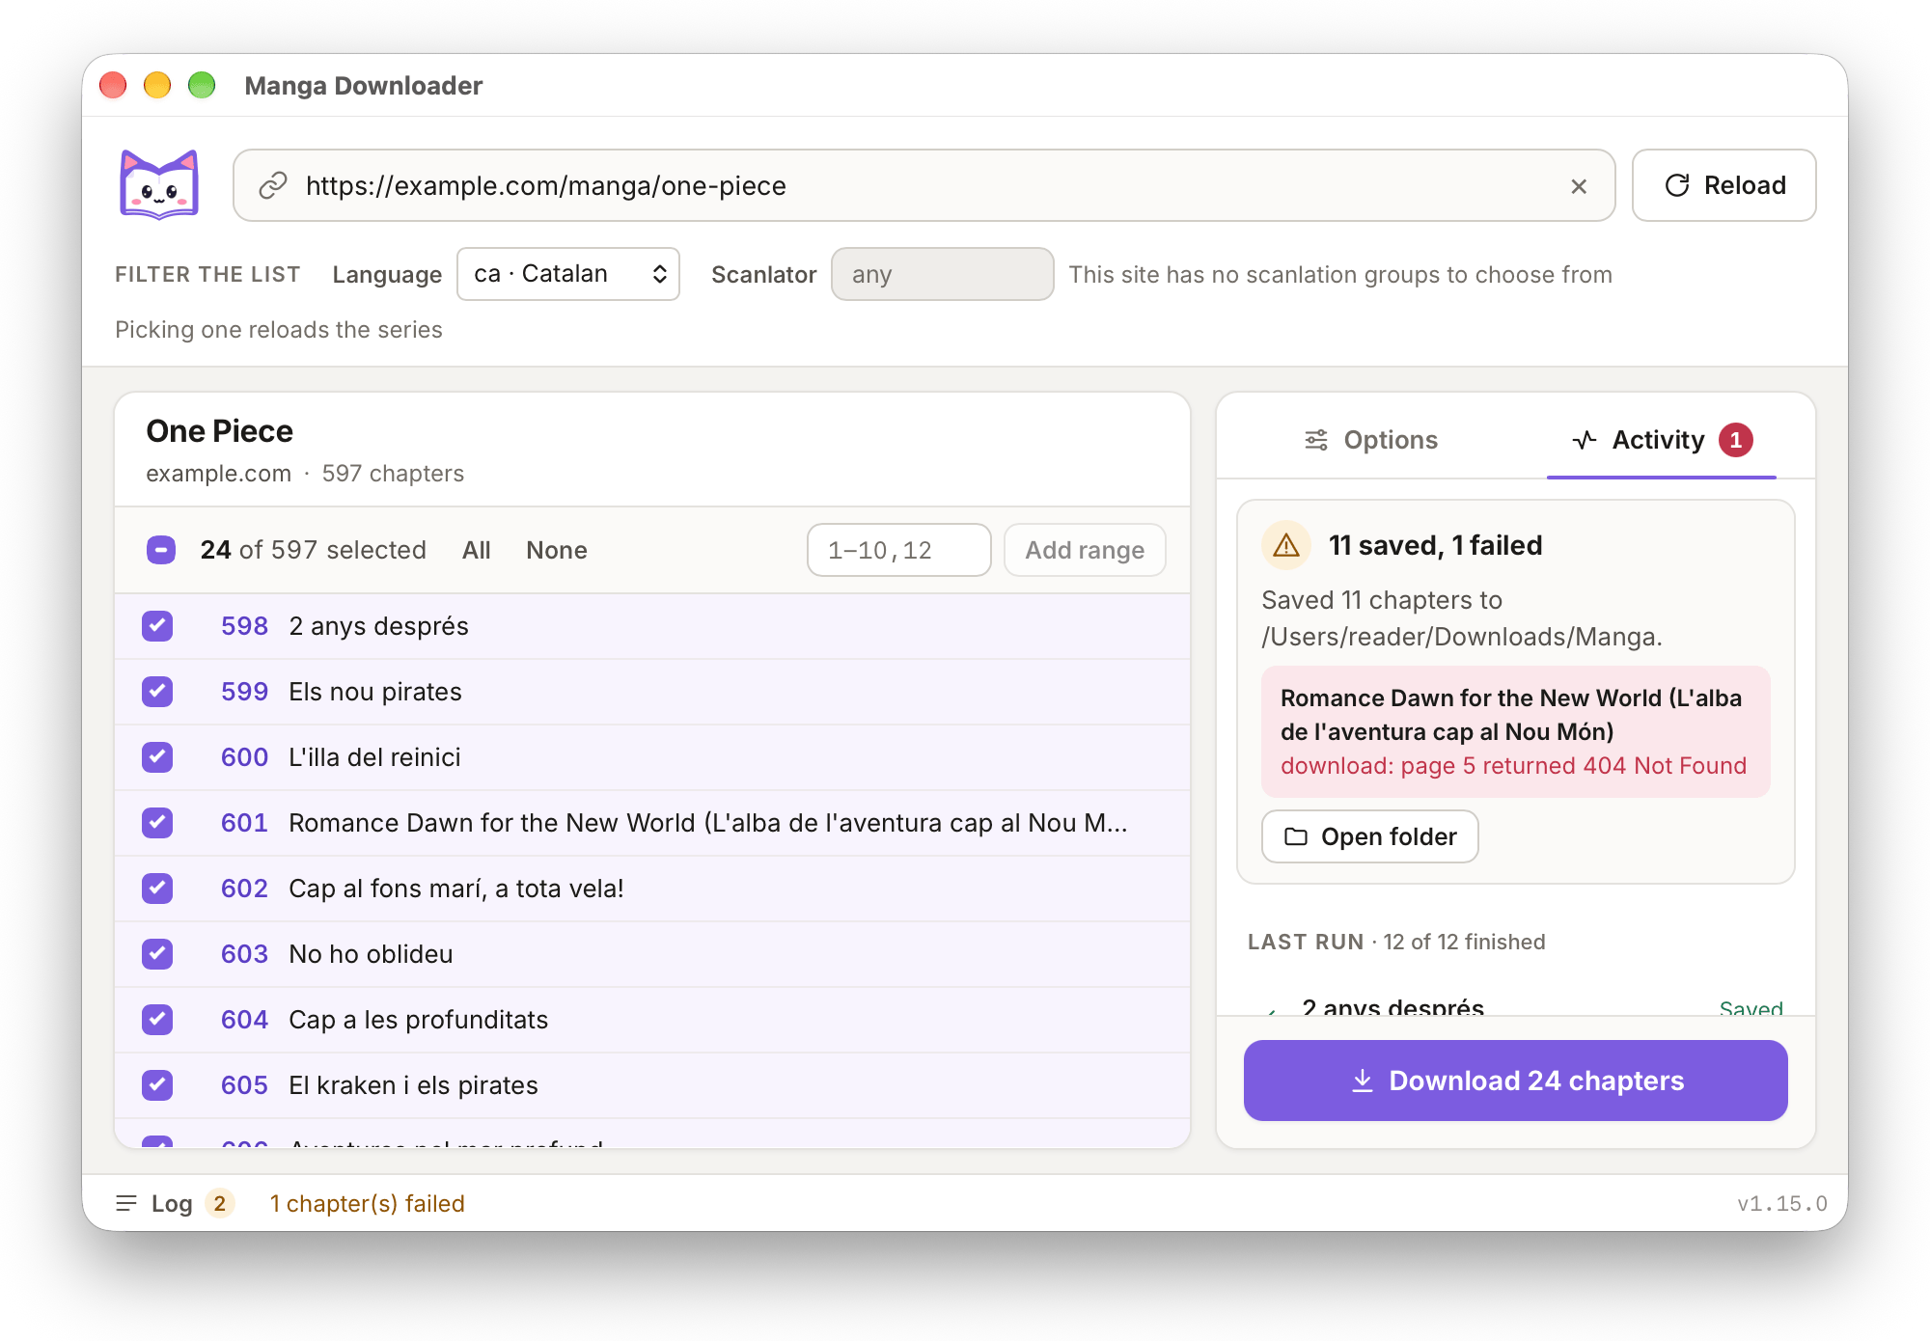
Task: Click the save path /Users/reader/Downloads/Manga text
Action: coord(1461,637)
